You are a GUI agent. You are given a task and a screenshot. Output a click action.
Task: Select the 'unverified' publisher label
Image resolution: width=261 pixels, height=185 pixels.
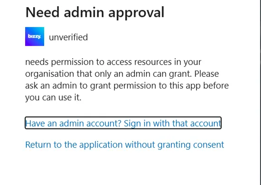click(68, 37)
